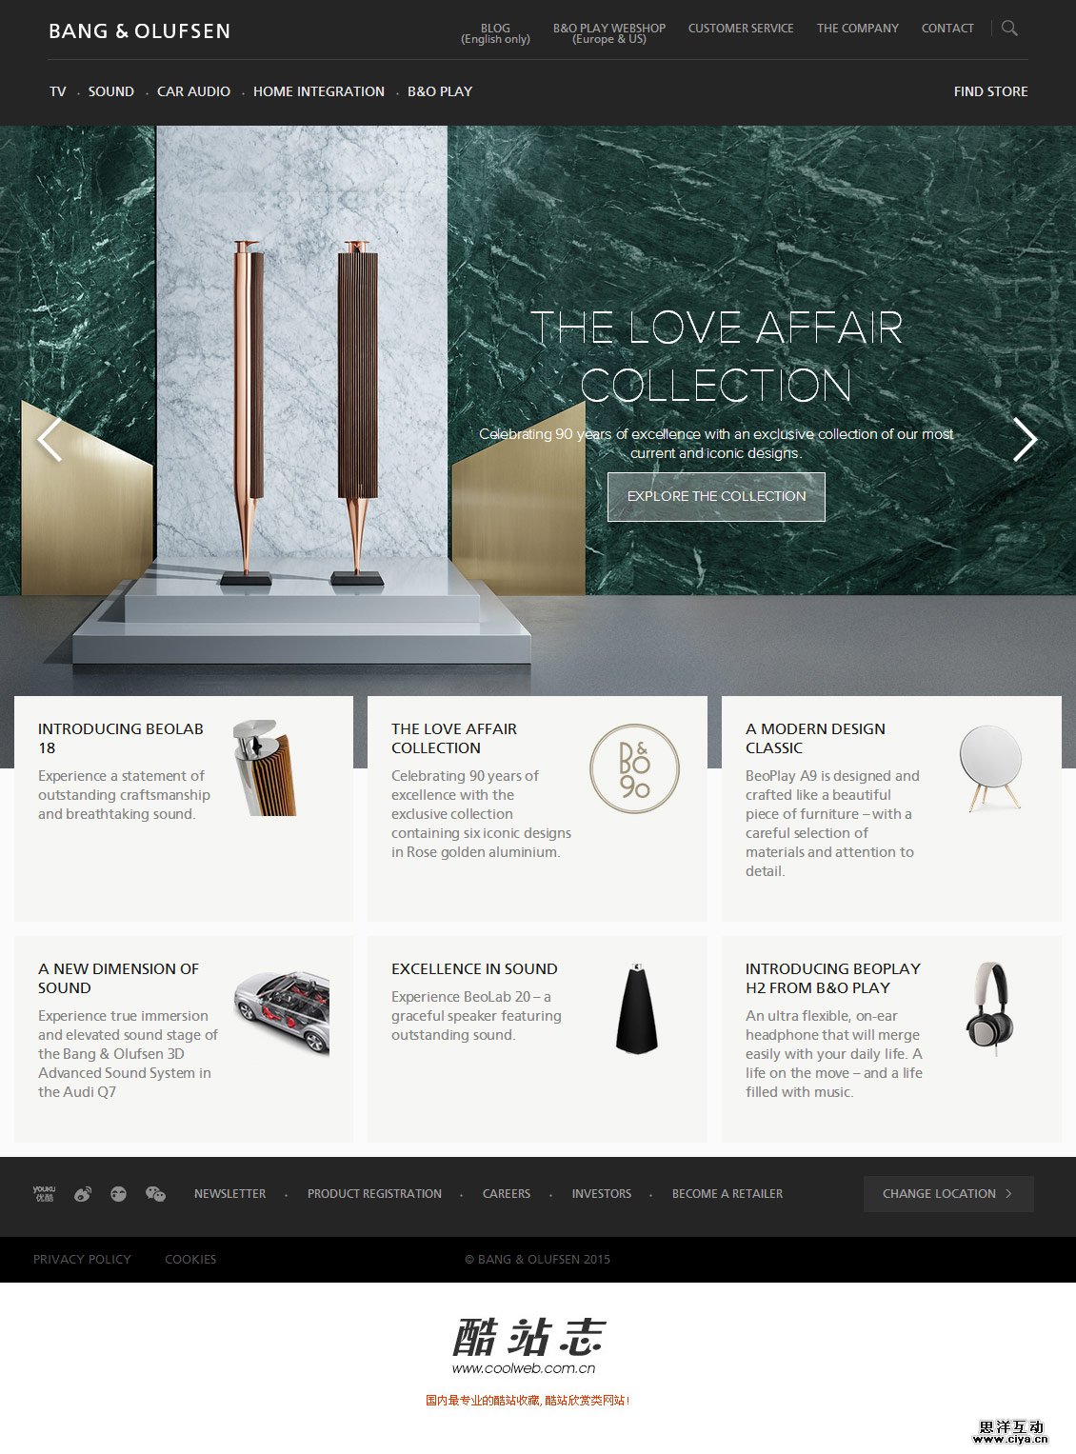Screen dimensions: 1076x1454
Task: Click the Excellence in Sound heading
Action: click(474, 968)
